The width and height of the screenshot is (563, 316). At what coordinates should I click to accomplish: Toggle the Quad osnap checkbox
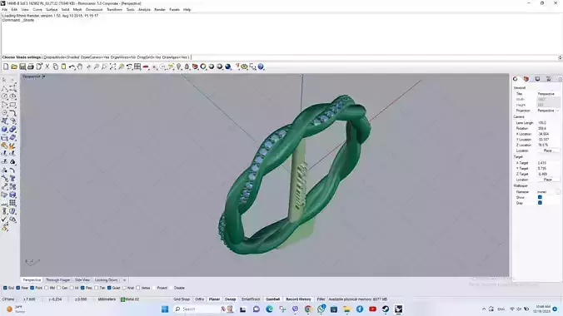pyautogui.click(x=109, y=288)
